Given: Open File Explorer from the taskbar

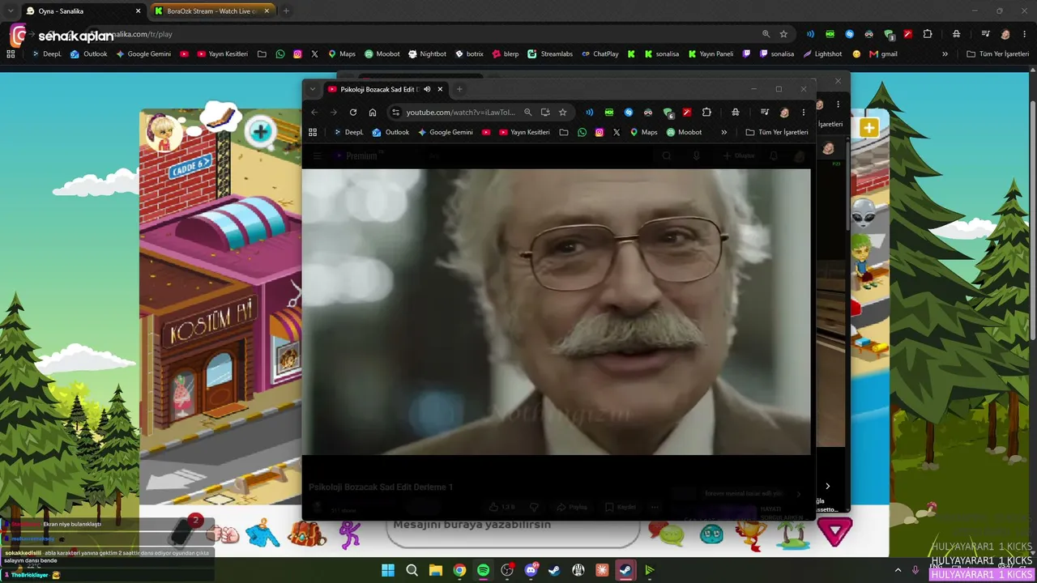Looking at the screenshot, I should click(x=436, y=570).
